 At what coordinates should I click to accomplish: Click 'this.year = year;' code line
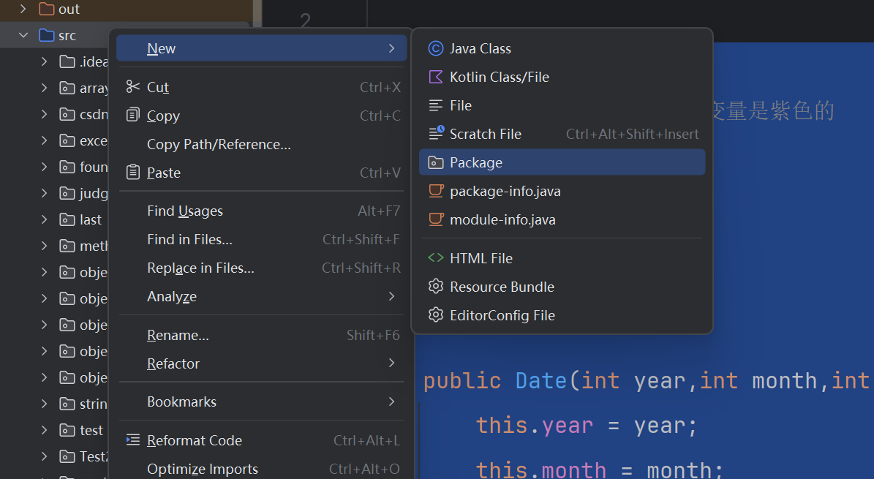(586, 426)
